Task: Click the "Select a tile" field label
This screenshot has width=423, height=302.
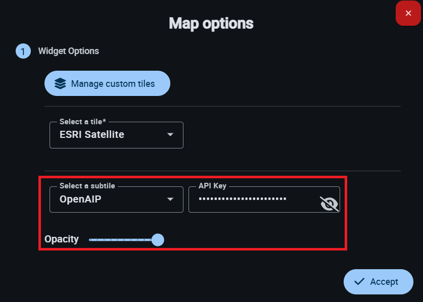Action: [83, 122]
